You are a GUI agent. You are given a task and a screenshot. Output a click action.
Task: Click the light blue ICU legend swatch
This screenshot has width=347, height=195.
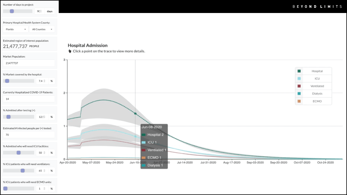point(299,79)
